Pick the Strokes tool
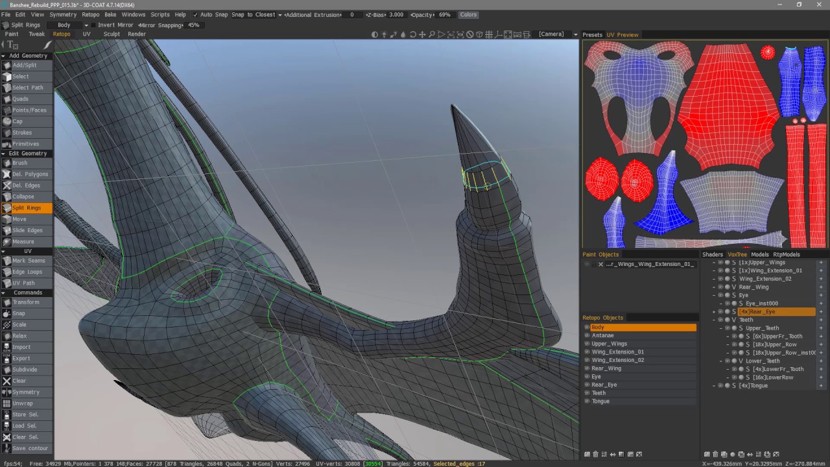The height and width of the screenshot is (467, 830). click(27, 132)
